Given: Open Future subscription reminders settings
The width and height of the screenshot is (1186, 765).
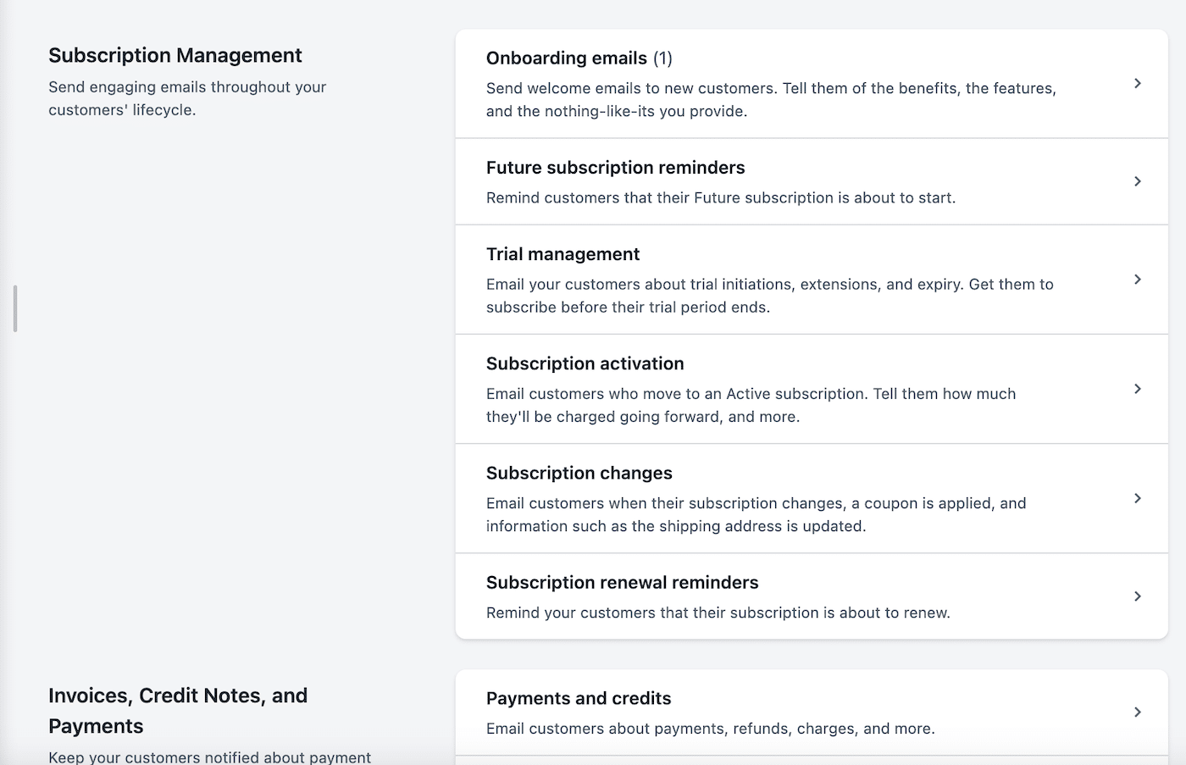Looking at the screenshot, I should tap(615, 167).
